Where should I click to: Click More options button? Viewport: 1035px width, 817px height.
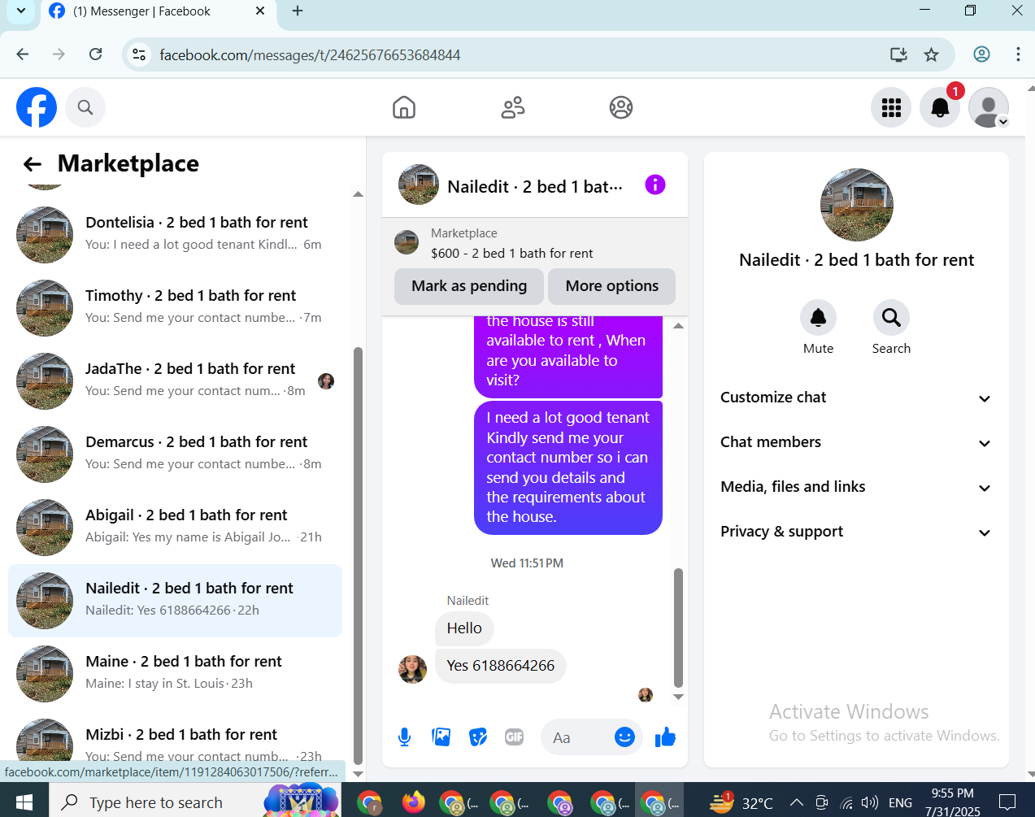pos(612,286)
